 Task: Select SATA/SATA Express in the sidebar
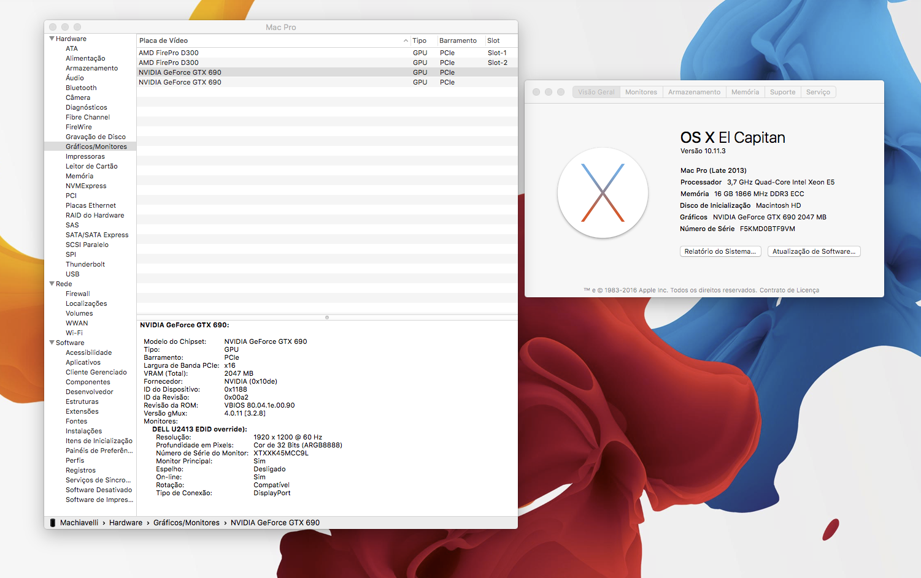(x=97, y=235)
